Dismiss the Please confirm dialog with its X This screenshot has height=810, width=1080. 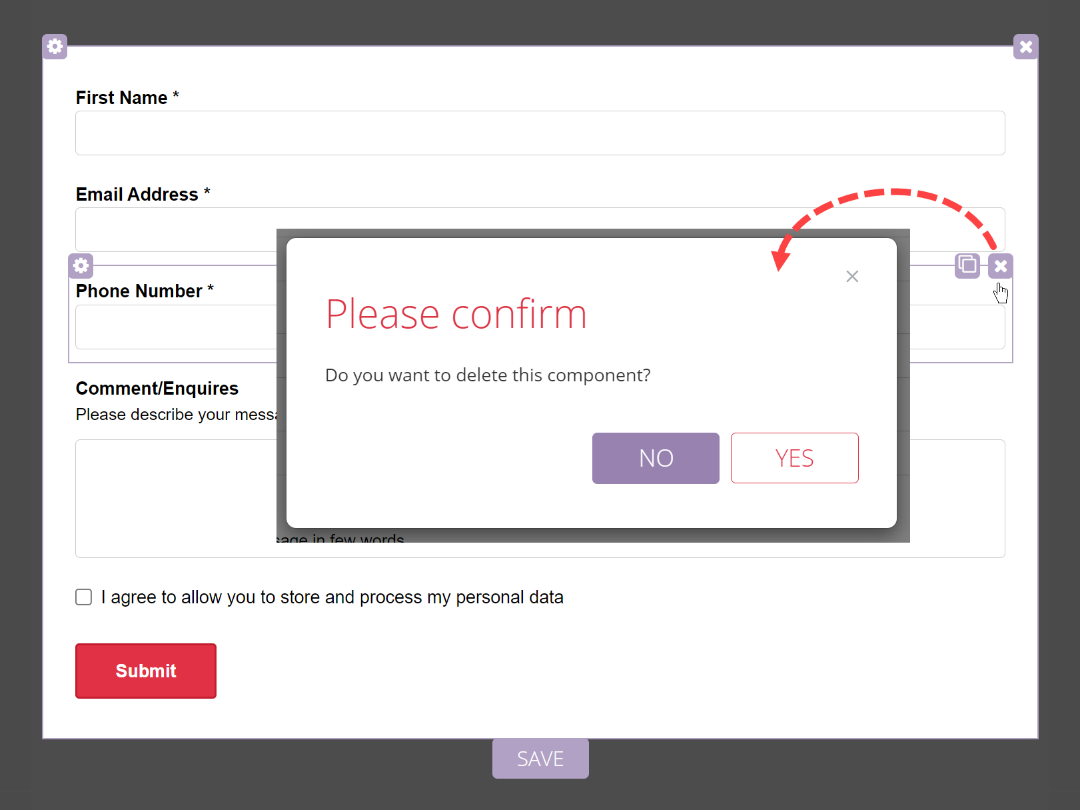point(851,276)
